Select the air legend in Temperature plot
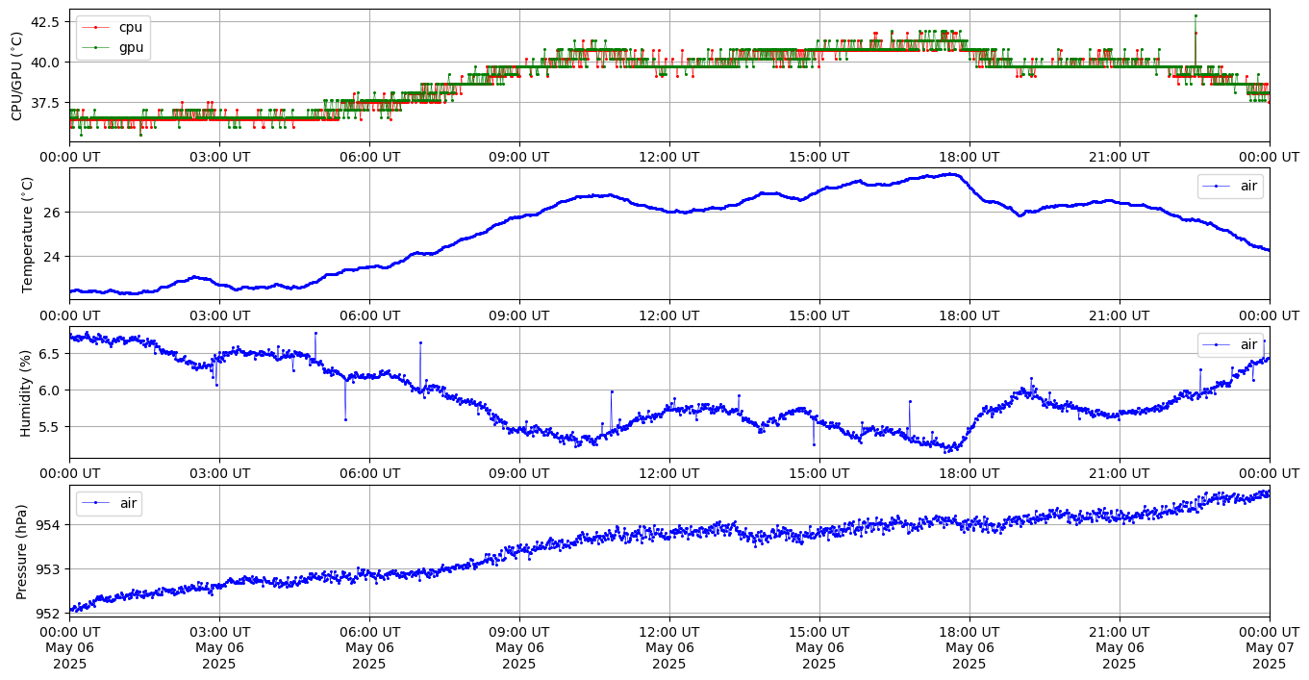 pos(1230,187)
